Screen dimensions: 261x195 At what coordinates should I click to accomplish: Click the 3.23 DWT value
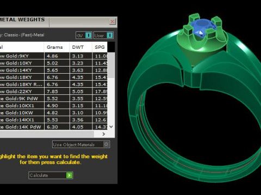coord(78,63)
